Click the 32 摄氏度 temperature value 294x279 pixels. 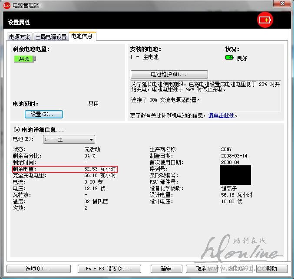click(96, 201)
